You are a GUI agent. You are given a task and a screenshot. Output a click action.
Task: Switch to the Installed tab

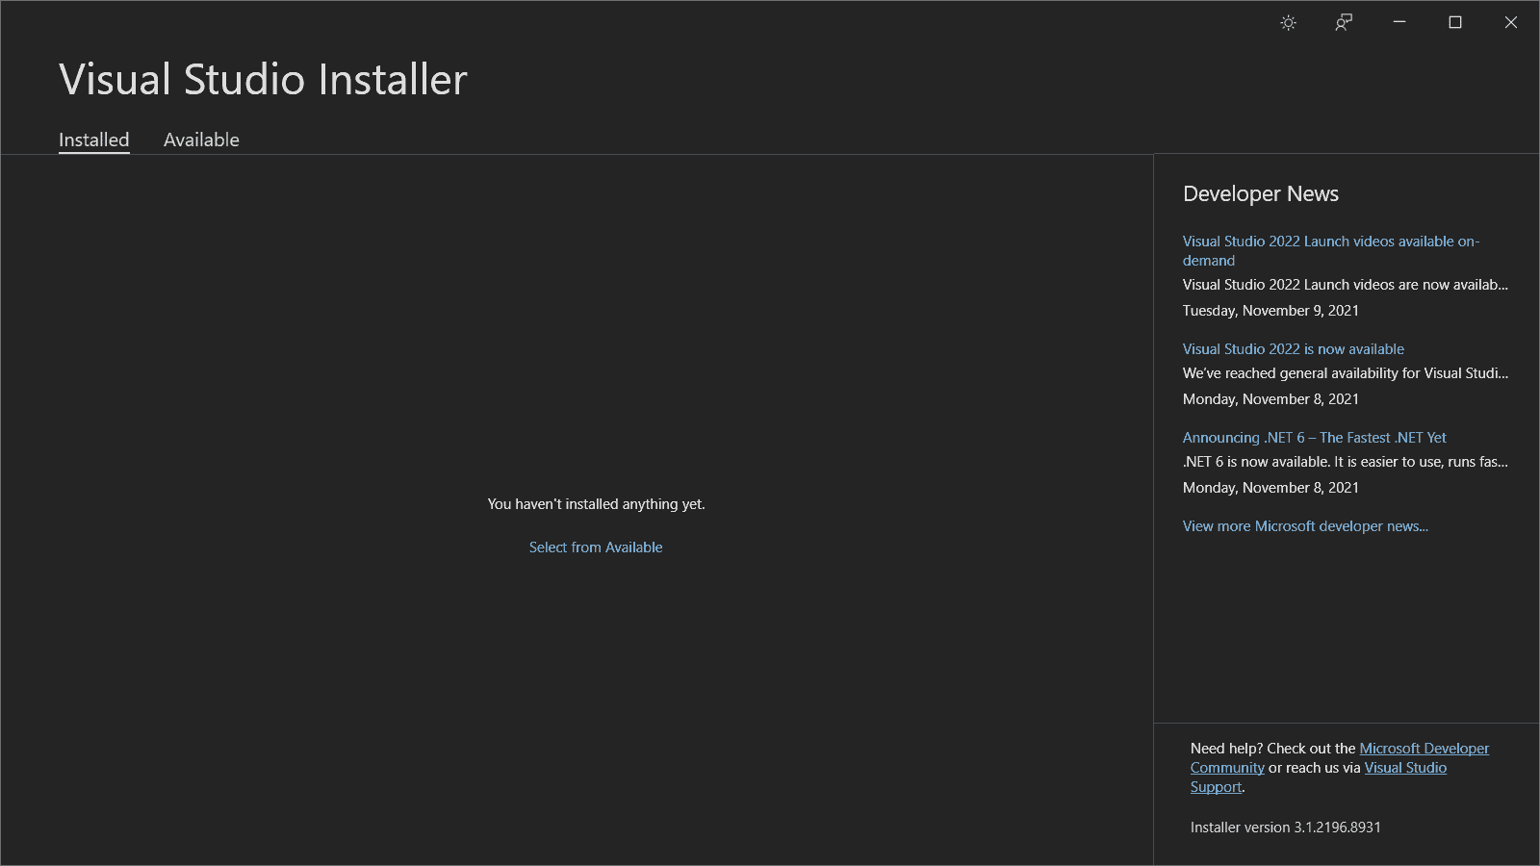[94, 140]
